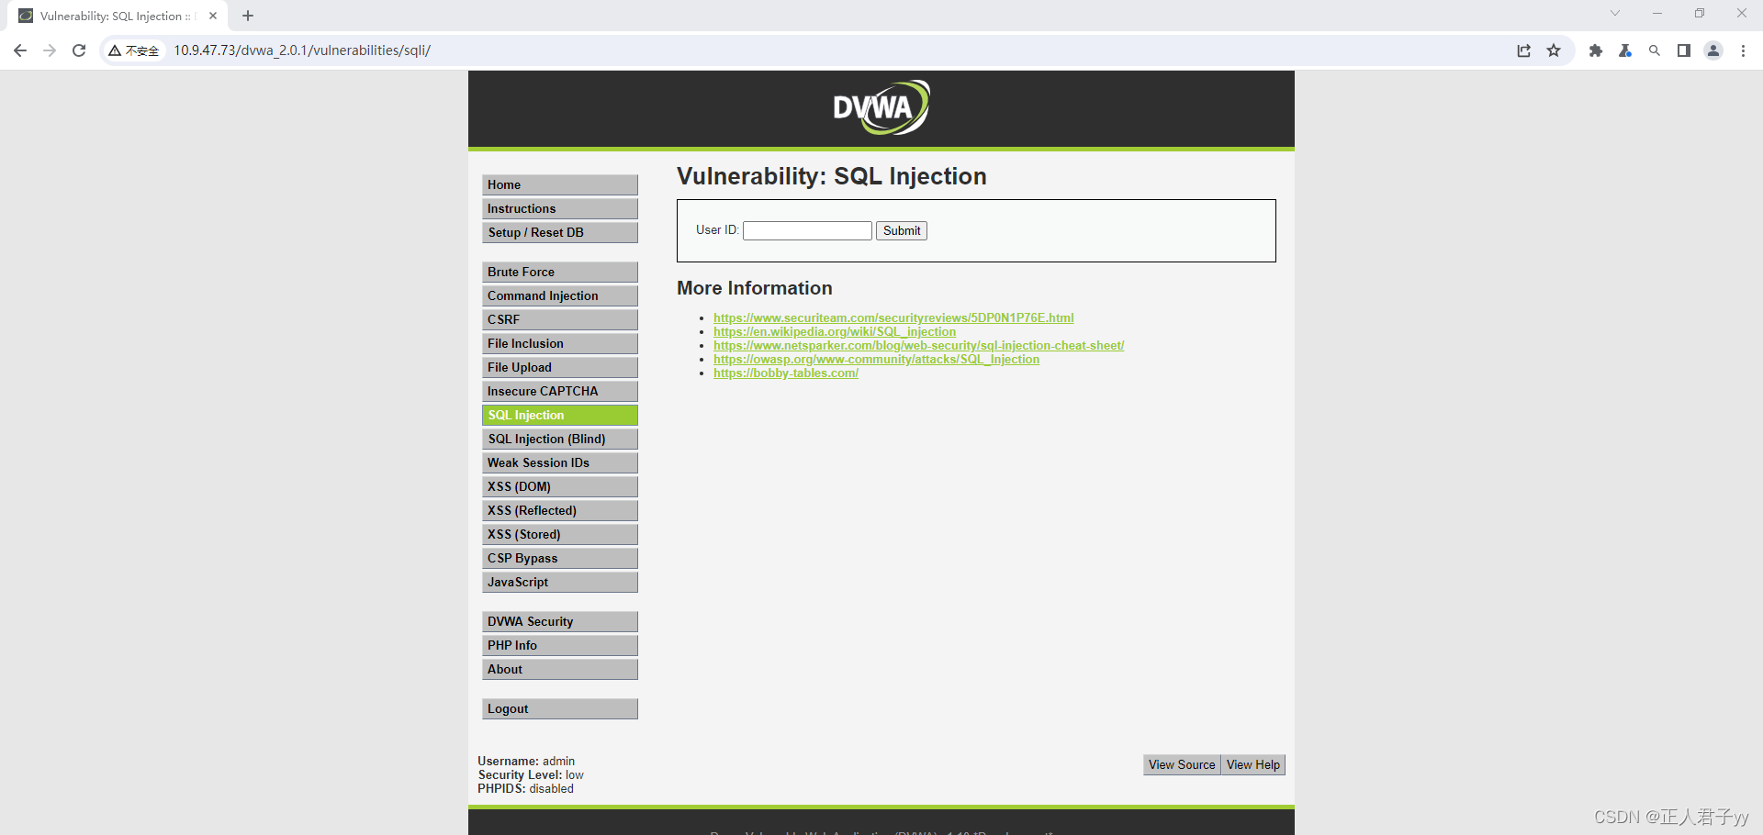Screen dimensions: 1763x835
Task: Click the flask extension icon in toolbar
Action: point(1625,50)
